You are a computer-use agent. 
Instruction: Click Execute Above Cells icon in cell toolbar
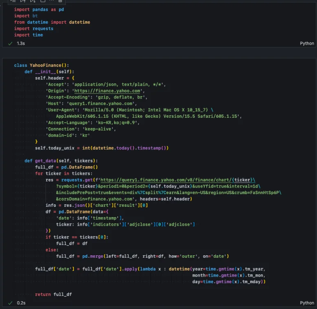click(x=23, y=1)
